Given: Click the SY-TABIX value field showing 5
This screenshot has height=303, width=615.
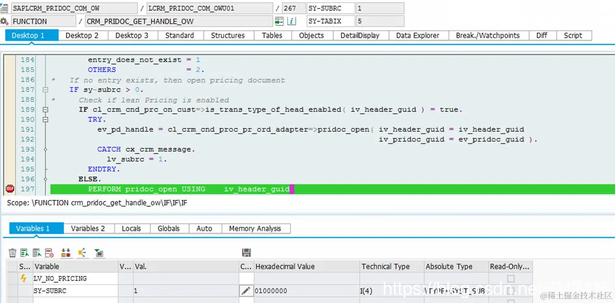Looking at the screenshot, I should [380, 21].
